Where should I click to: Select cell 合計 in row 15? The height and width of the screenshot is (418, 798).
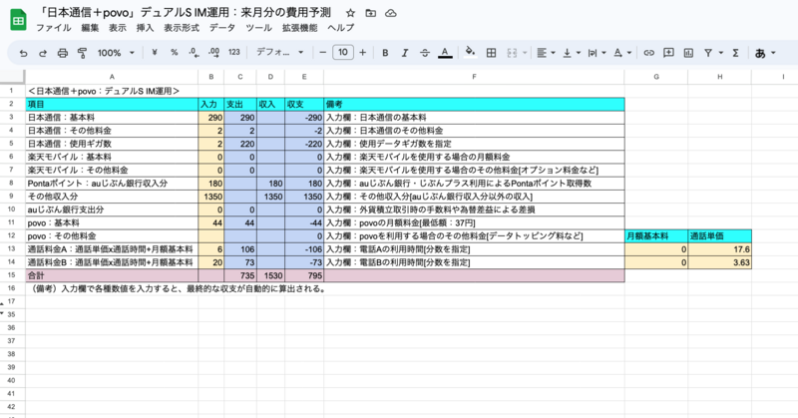point(112,275)
